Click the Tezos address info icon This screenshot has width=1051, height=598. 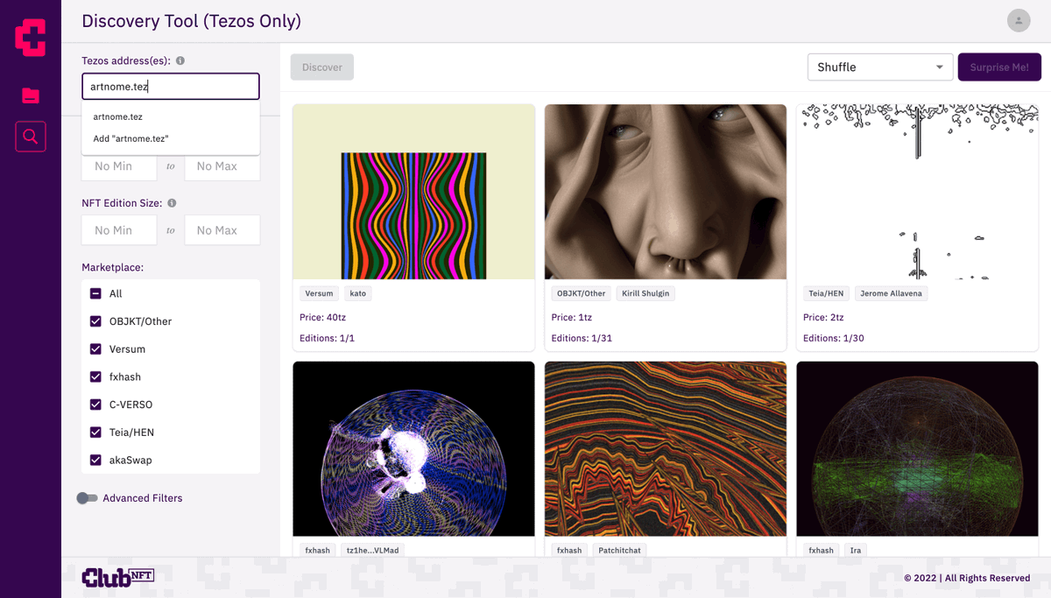coord(180,61)
